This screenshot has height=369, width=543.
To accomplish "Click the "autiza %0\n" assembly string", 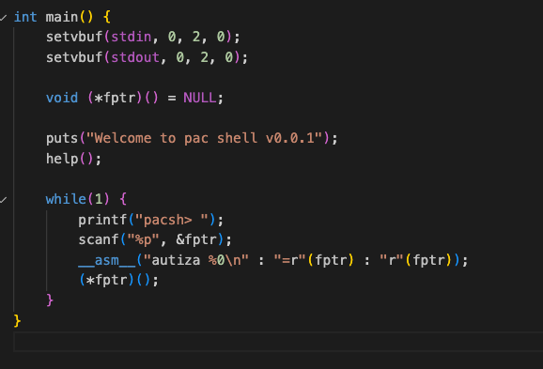I will [x=196, y=260].
